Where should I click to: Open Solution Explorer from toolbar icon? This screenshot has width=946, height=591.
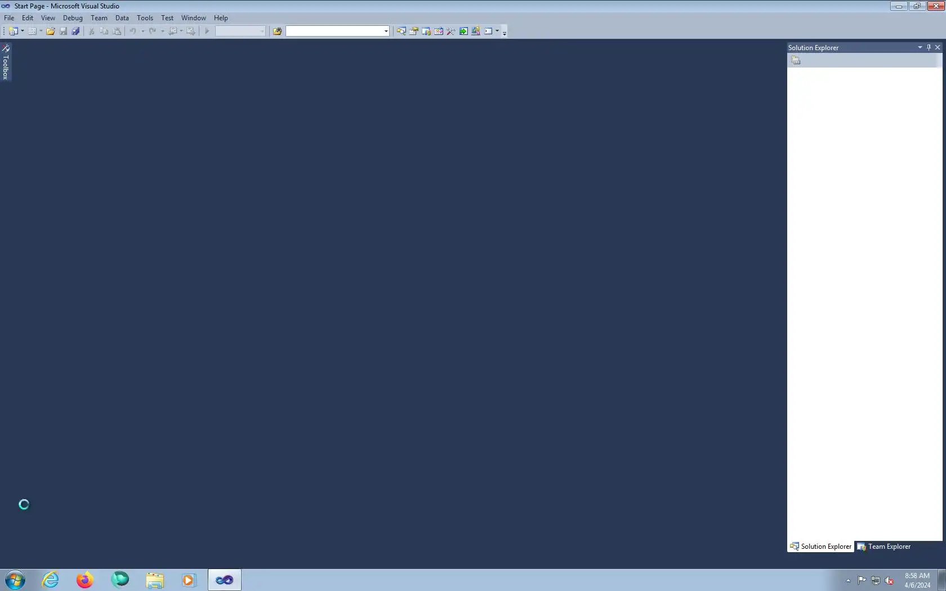pos(401,32)
